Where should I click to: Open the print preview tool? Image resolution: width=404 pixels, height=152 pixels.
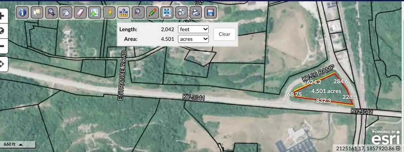click(x=181, y=12)
